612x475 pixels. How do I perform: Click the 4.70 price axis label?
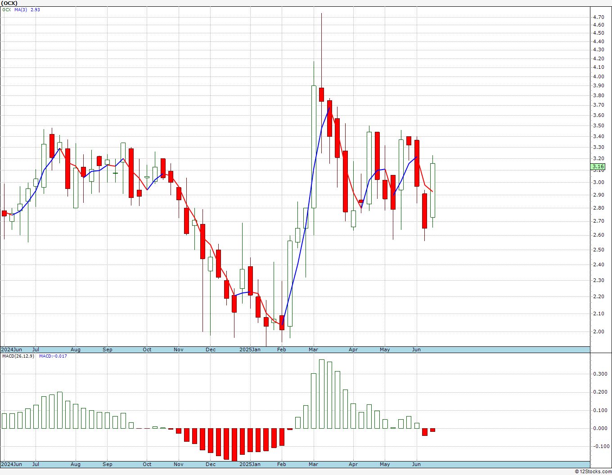(598, 17)
